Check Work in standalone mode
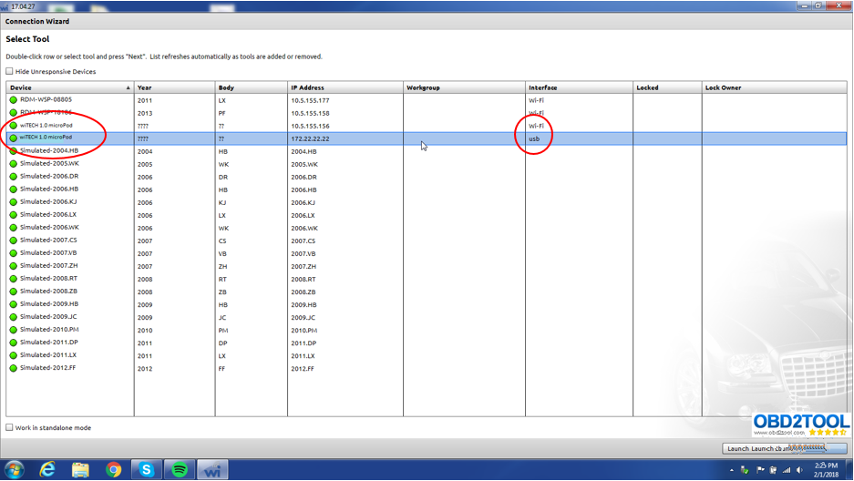Image resolution: width=854 pixels, height=481 pixels. tap(9, 427)
